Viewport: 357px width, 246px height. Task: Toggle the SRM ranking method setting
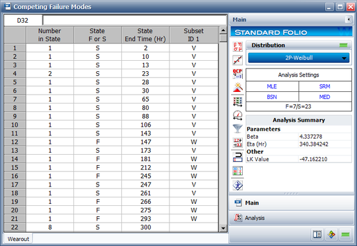[325, 87]
